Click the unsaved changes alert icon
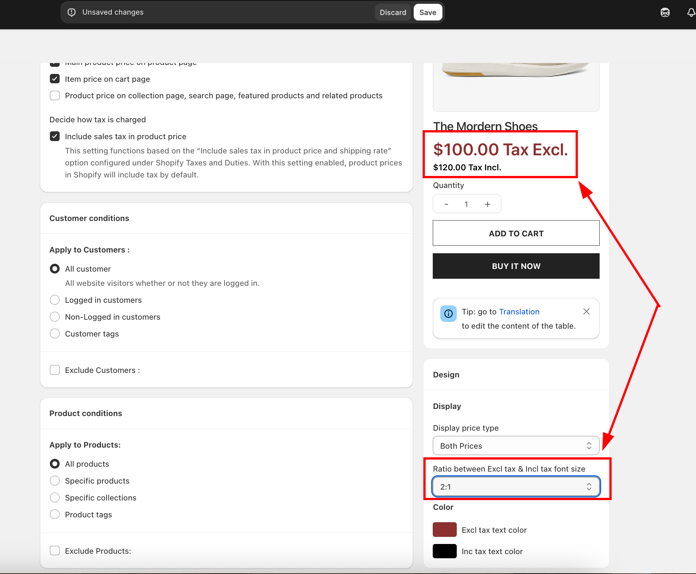 click(72, 12)
